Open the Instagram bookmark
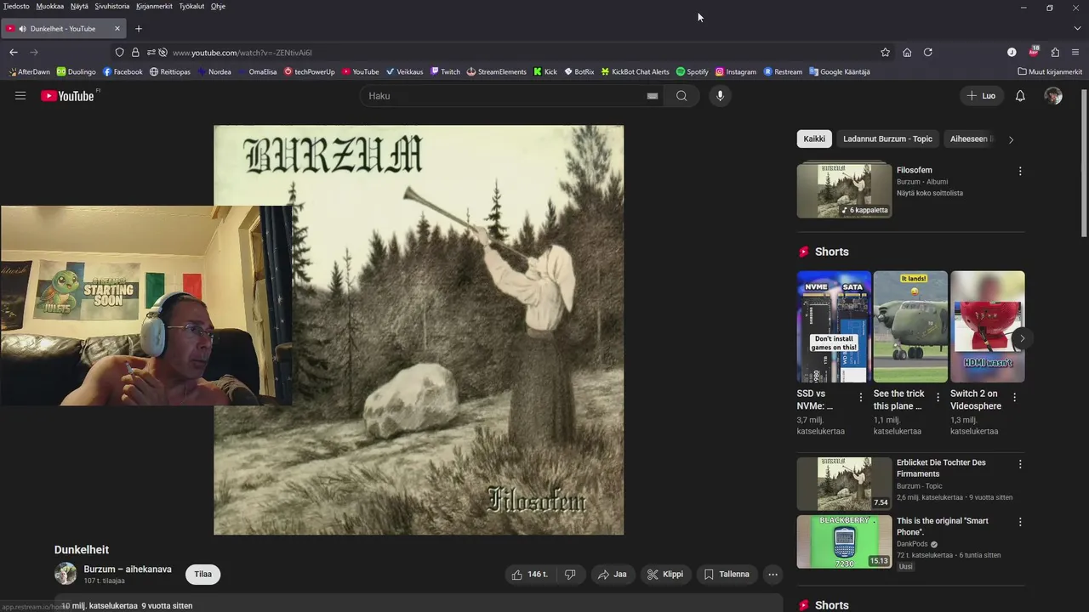 pyautogui.click(x=735, y=71)
